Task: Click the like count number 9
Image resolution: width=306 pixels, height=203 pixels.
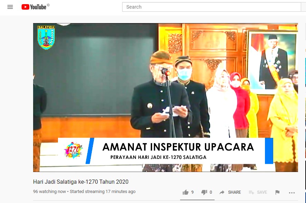Action: (x=193, y=192)
